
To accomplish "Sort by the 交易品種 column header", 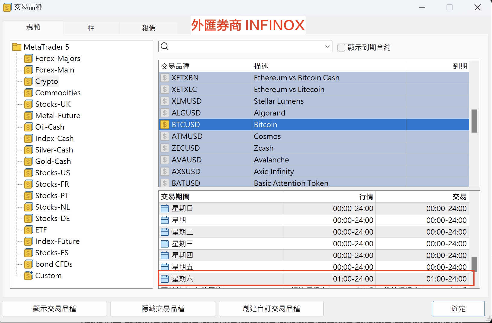I will pyautogui.click(x=205, y=66).
